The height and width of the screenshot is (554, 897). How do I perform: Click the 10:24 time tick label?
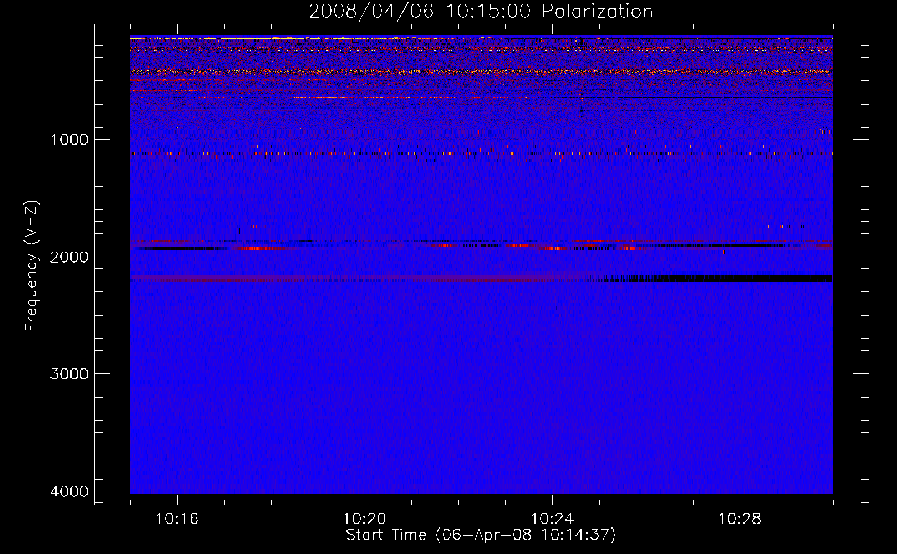pos(552,519)
